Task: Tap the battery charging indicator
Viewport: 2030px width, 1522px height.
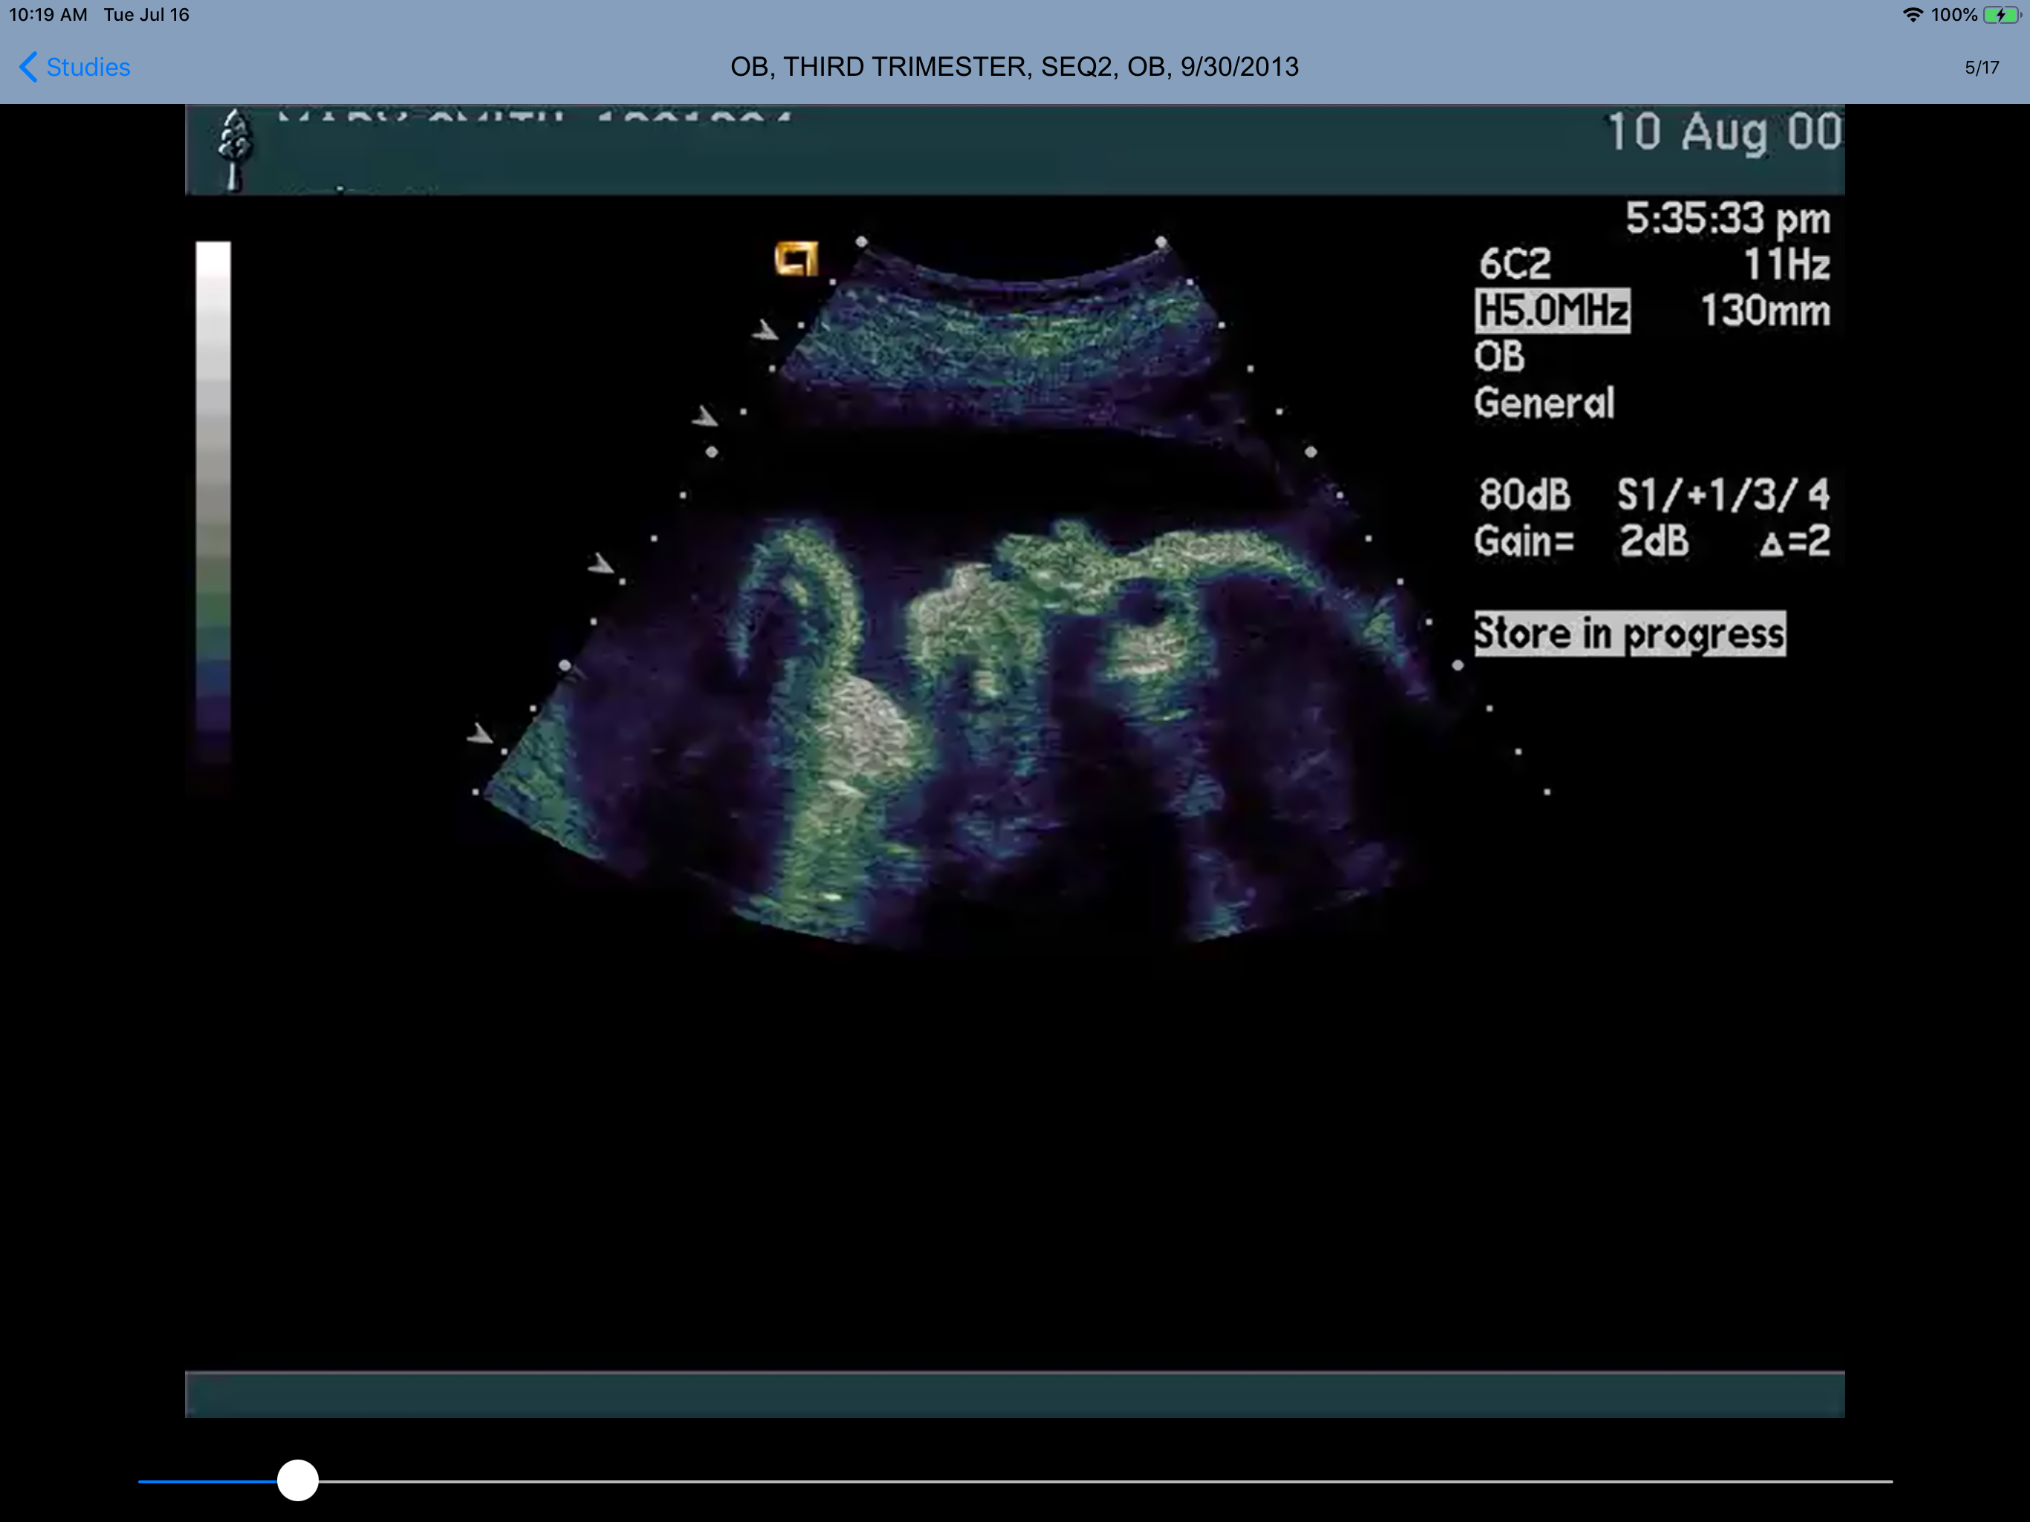Action: (x=2002, y=15)
